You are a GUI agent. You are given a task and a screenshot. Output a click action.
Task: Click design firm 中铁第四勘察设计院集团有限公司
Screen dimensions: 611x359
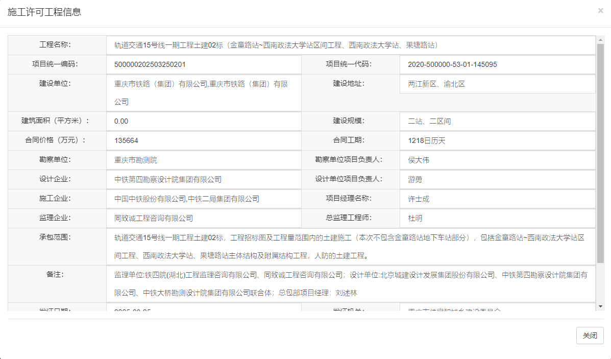tap(168, 179)
